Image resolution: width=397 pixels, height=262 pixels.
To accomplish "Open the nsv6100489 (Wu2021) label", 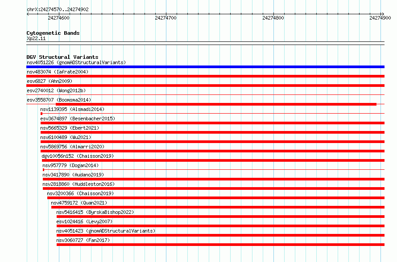I will [66, 137].
